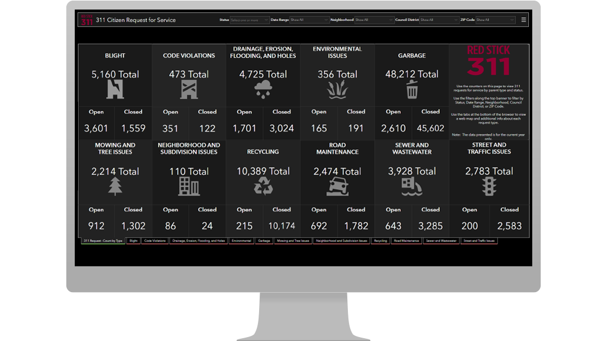Click Street and Traffic open count 200

click(469, 226)
